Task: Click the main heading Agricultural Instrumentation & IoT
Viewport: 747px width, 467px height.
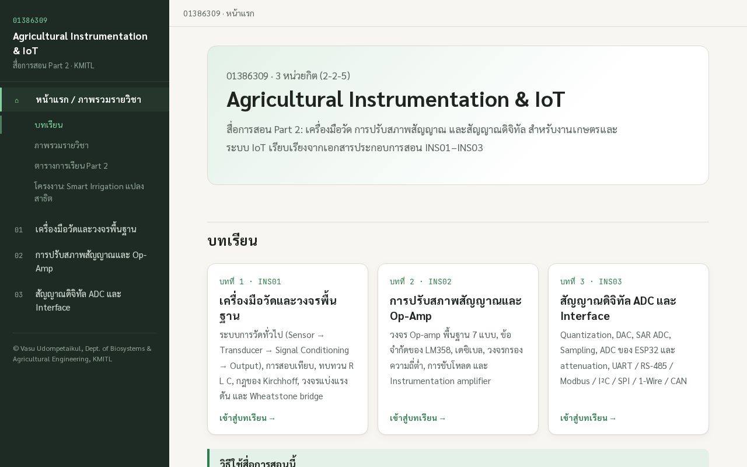Action: (396, 99)
